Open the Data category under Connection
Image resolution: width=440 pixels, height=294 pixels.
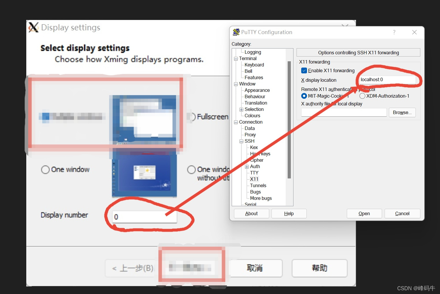point(250,129)
